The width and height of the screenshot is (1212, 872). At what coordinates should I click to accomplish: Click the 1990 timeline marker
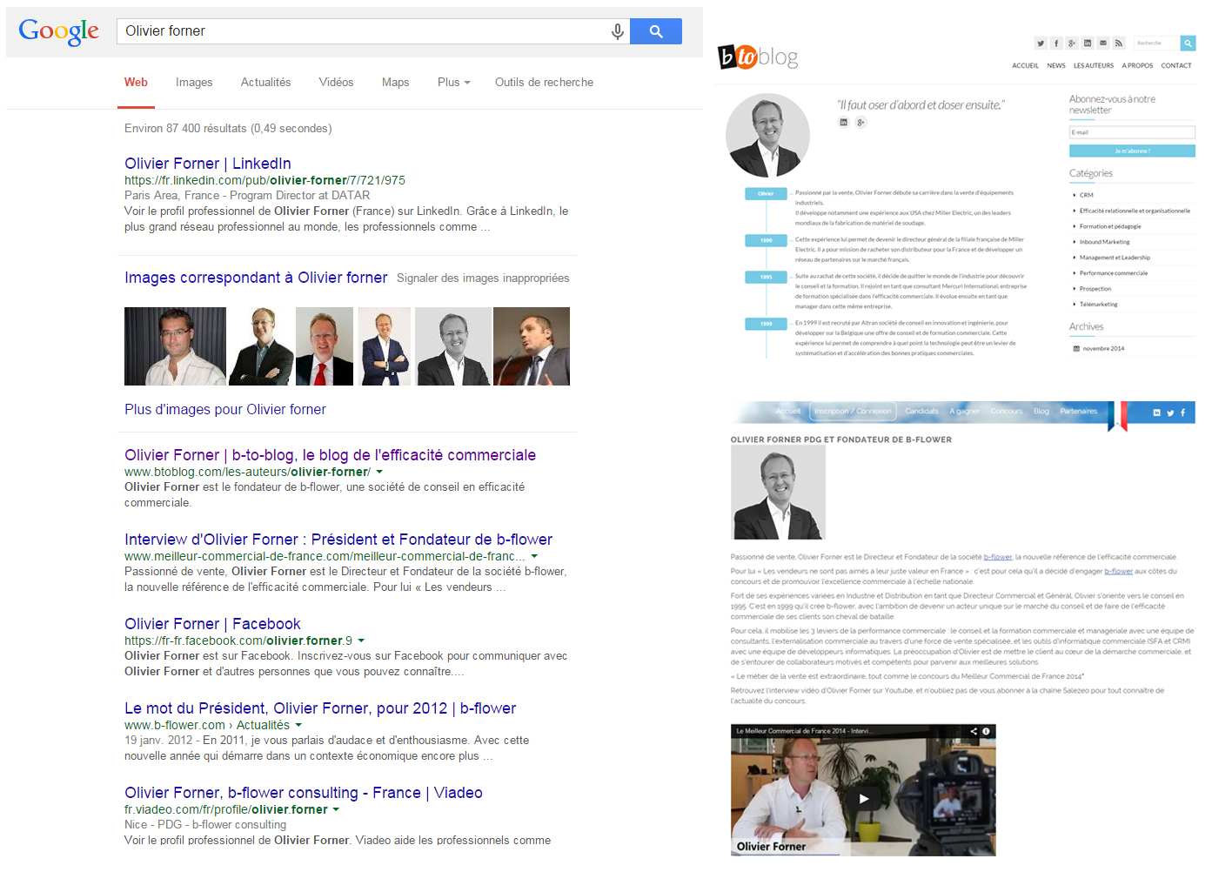tap(766, 240)
